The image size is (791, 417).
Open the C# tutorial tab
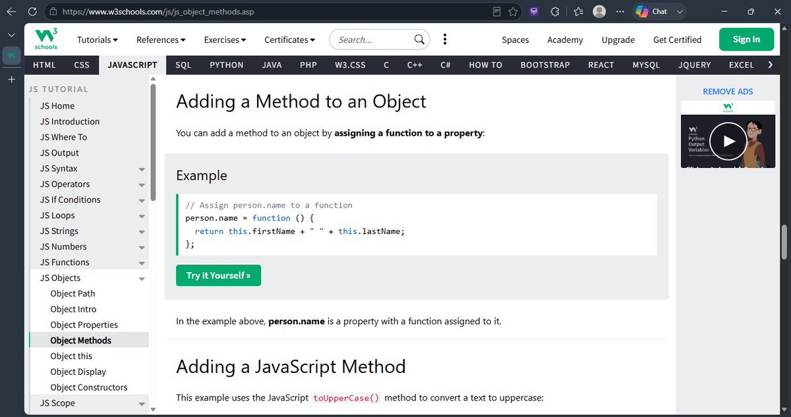pos(446,65)
